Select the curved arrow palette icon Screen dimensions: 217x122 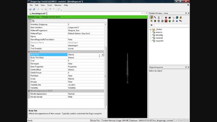[x=155, y=17]
